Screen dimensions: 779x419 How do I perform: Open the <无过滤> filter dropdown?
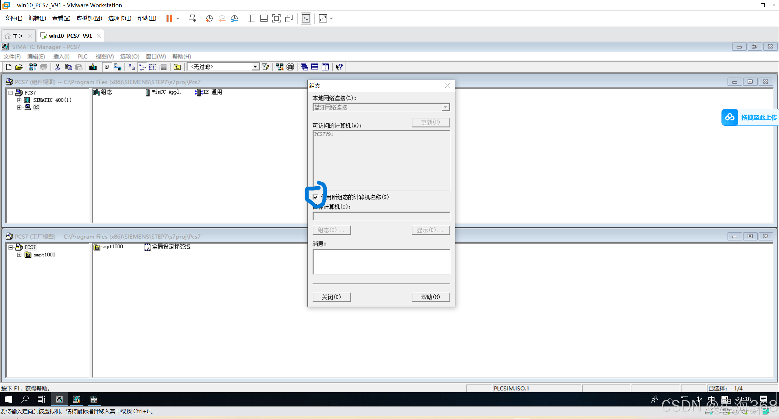pos(255,67)
